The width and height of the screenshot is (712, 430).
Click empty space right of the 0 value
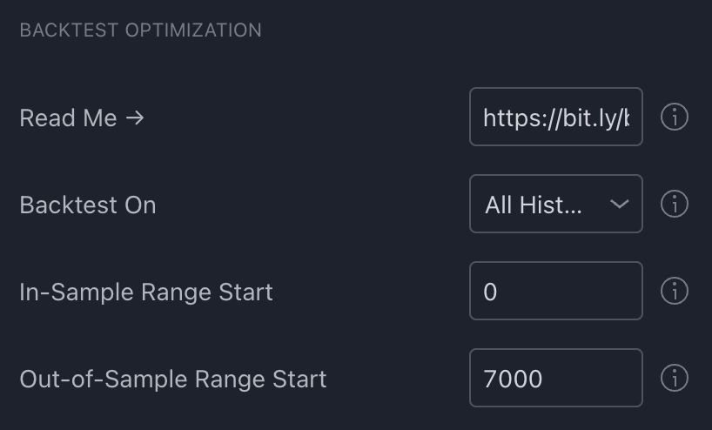[568, 291]
